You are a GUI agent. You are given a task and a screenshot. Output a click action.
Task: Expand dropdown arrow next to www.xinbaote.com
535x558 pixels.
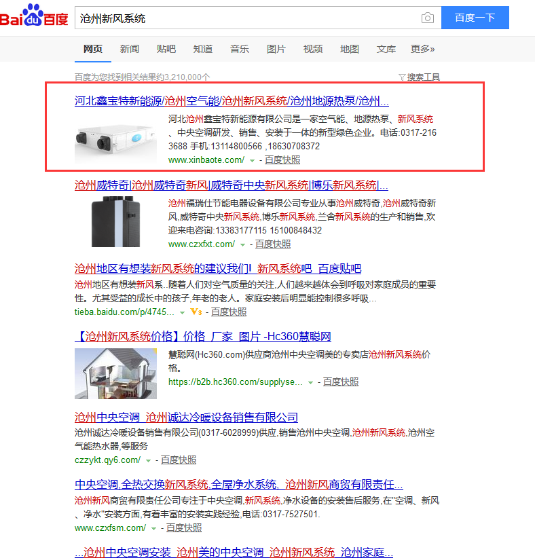coord(252,161)
